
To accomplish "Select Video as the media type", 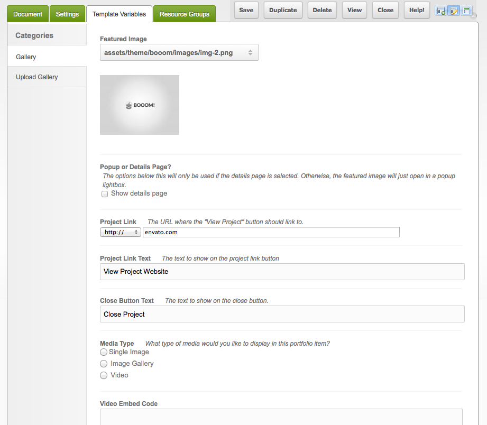I will pyautogui.click(x=104, y=375).
